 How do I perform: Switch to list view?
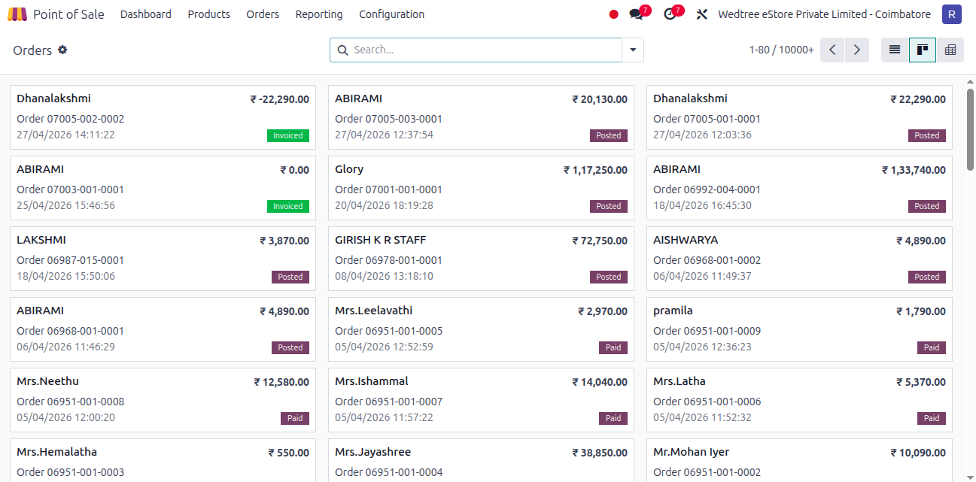click(x=895, y=50)
